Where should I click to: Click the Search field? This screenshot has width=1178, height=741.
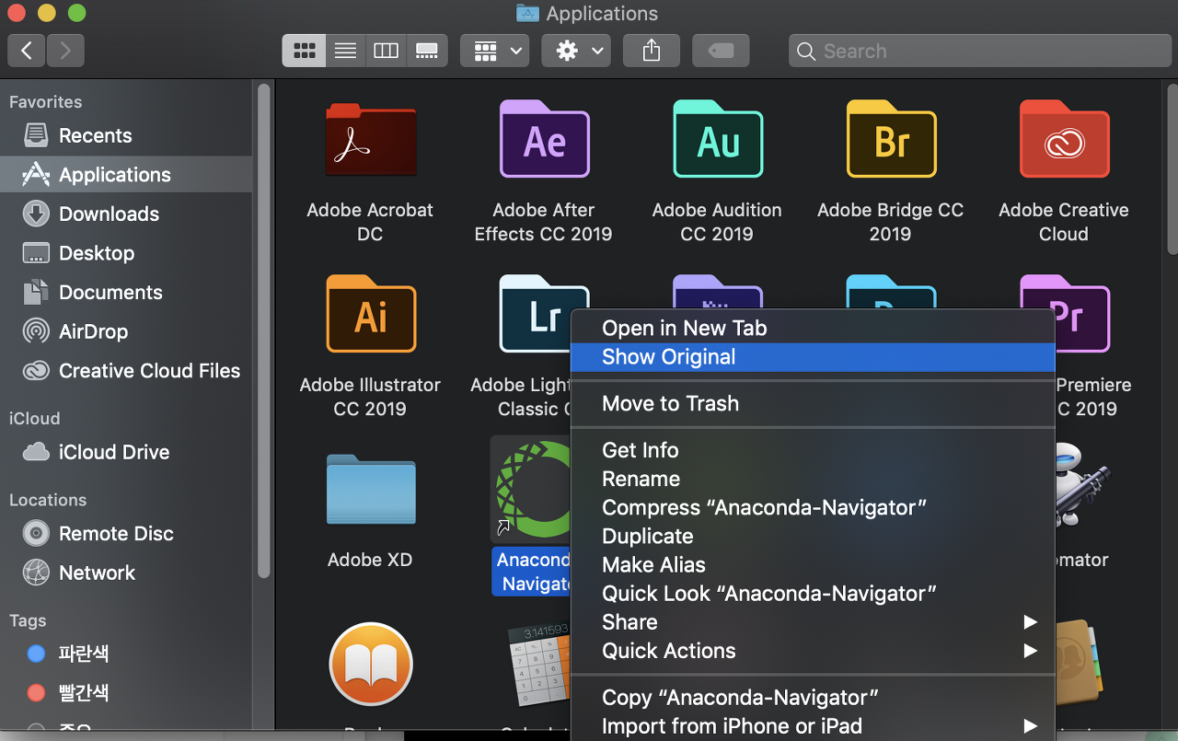(979, 51)
